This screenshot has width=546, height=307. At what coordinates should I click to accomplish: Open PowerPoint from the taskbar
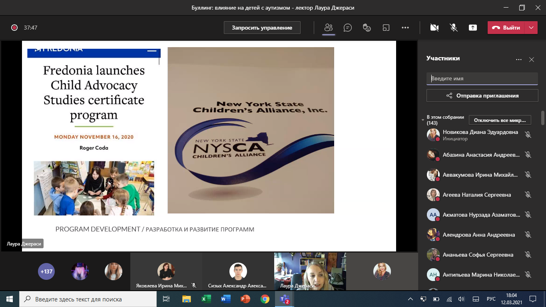point(245,299)
